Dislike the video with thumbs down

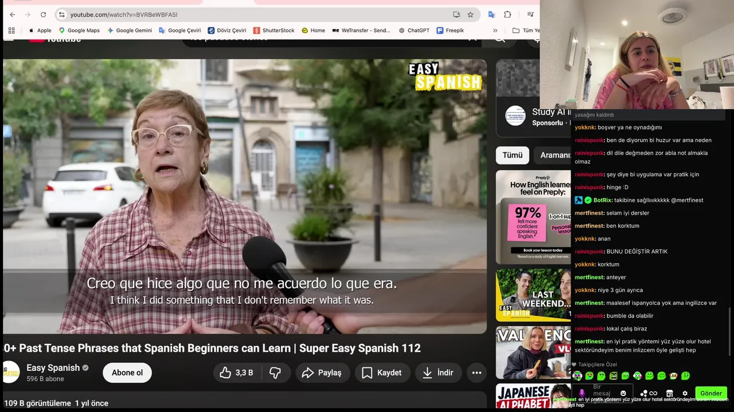tap(275, 373)
